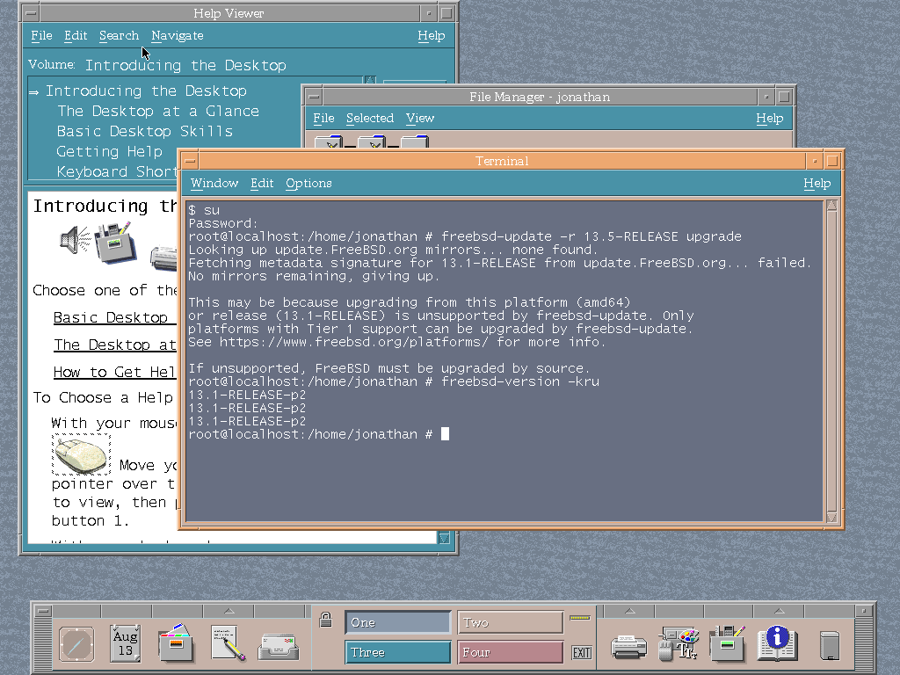Open the calendar icon showing Aug 13
Screen dimensions: 900x675
tap(126, 644)
